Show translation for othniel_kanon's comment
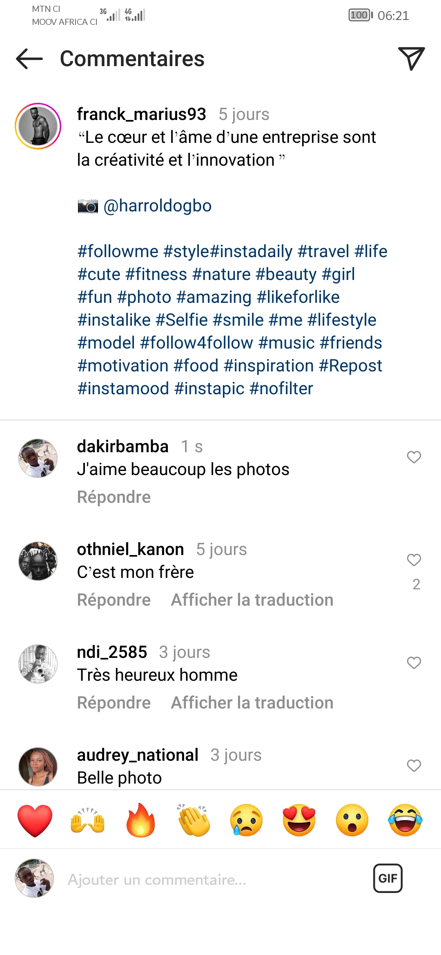The height and width of the screenshot is (955, 441). [252, 600]
